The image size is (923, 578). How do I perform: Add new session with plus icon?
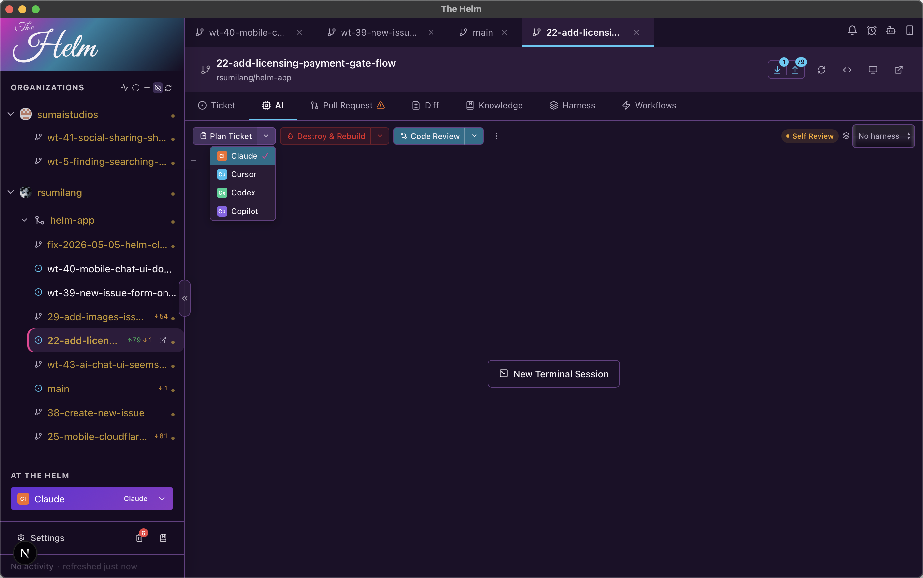point(194,160)
